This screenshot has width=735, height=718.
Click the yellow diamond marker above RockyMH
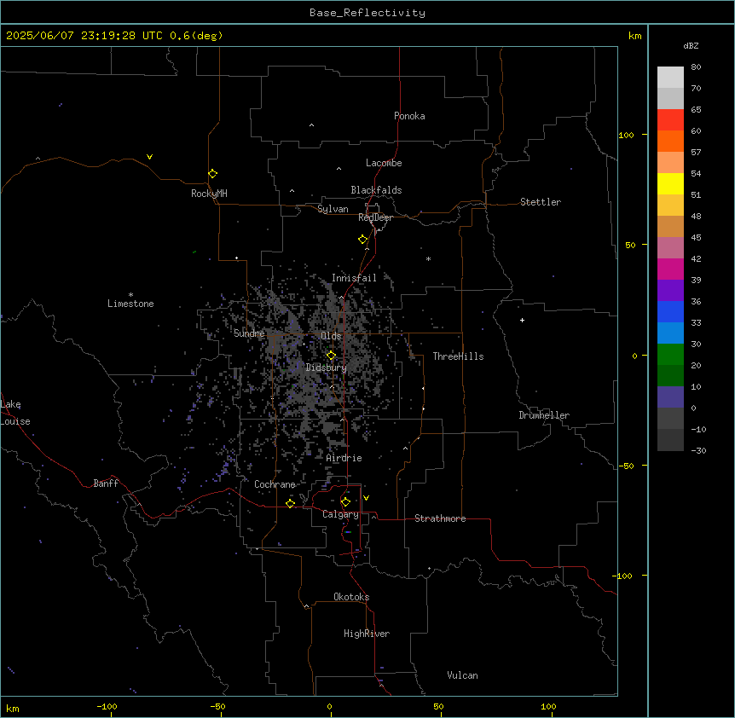[x=213, y=173]
